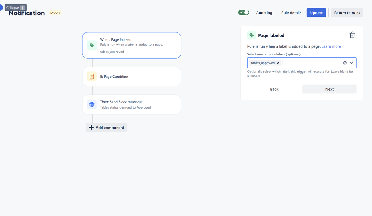Click the tables_approved text in trigger card

click(x=112, y=52)
